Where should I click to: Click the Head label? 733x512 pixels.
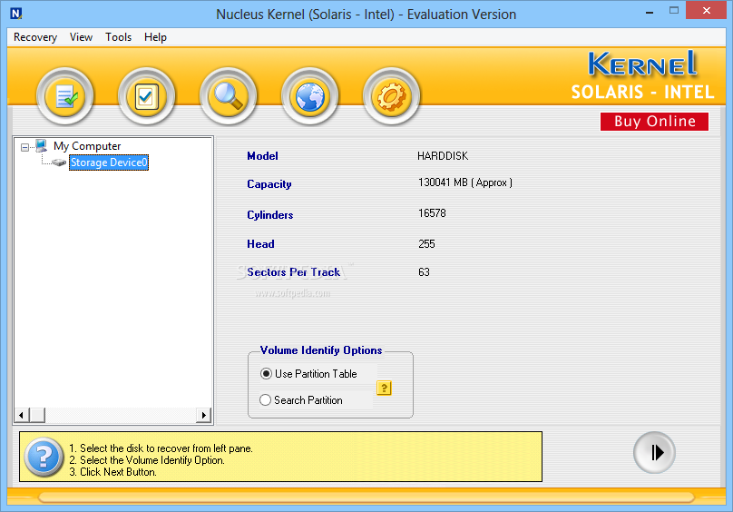(260, 244)
